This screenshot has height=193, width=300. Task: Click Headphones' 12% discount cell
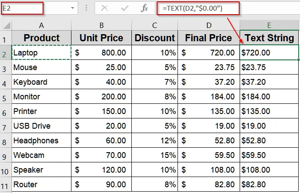click(154, 140)
